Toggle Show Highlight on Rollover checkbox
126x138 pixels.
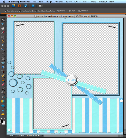[36, 11]
